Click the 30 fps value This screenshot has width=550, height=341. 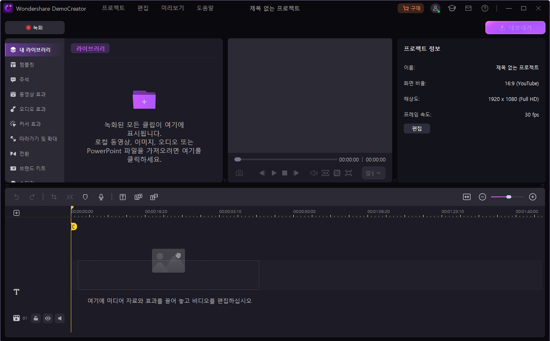click(532, 115)
